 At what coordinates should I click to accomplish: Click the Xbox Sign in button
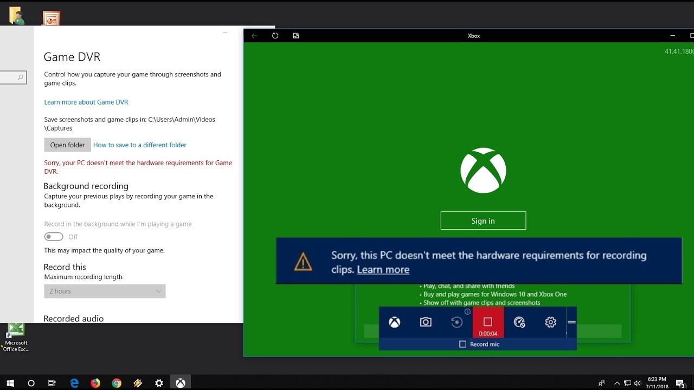[x=483, y=220]
